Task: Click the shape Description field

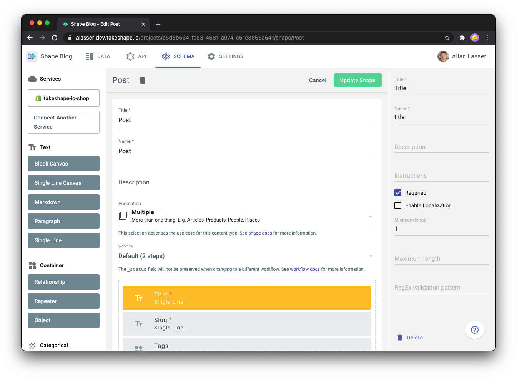Action: 247,182
